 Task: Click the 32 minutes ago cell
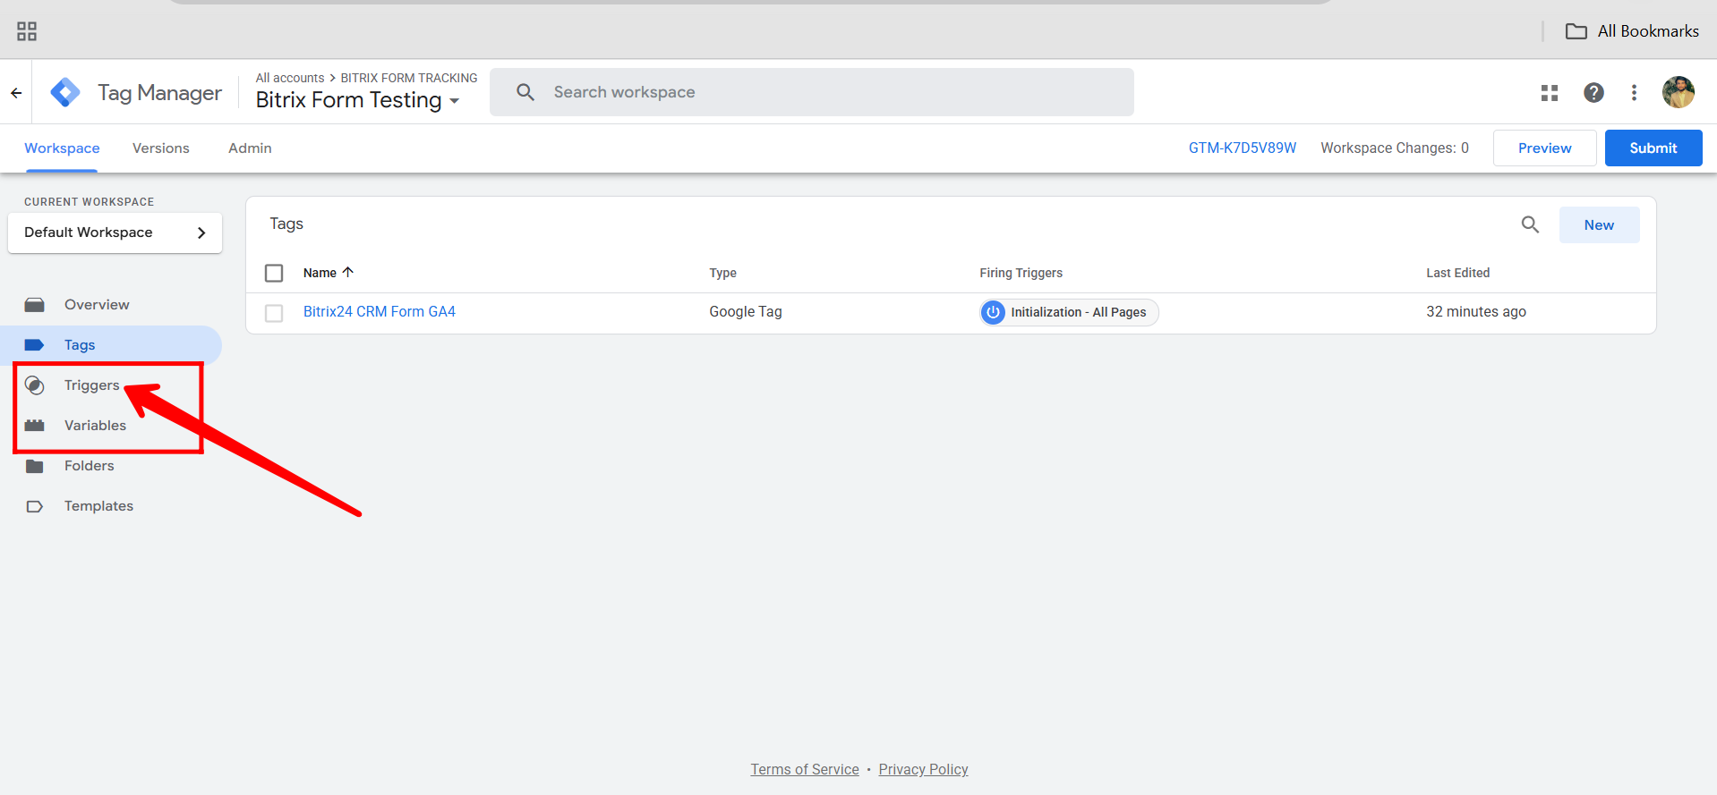coord(1475,312)
